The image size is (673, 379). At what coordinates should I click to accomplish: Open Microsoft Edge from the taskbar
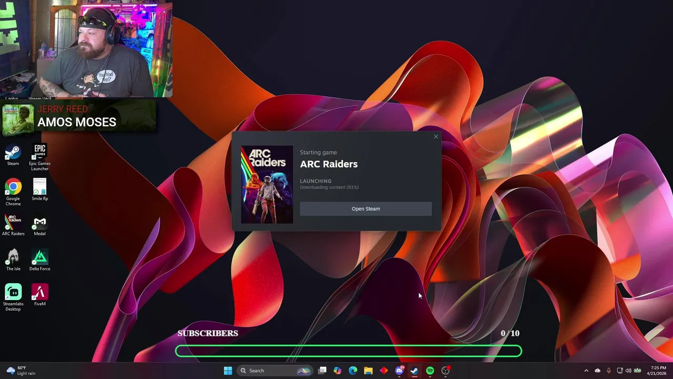coord(353,371)
